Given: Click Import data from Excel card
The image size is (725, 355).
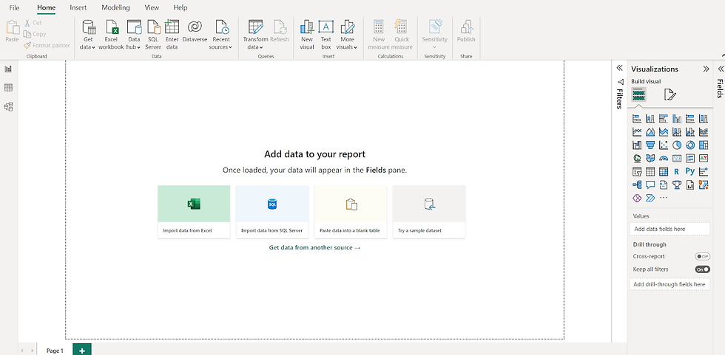Looking at the screenshot, I should tap(194, 212).
